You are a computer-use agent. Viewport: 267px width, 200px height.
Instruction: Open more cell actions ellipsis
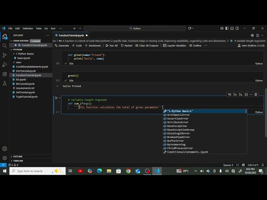tap(251, 95)
